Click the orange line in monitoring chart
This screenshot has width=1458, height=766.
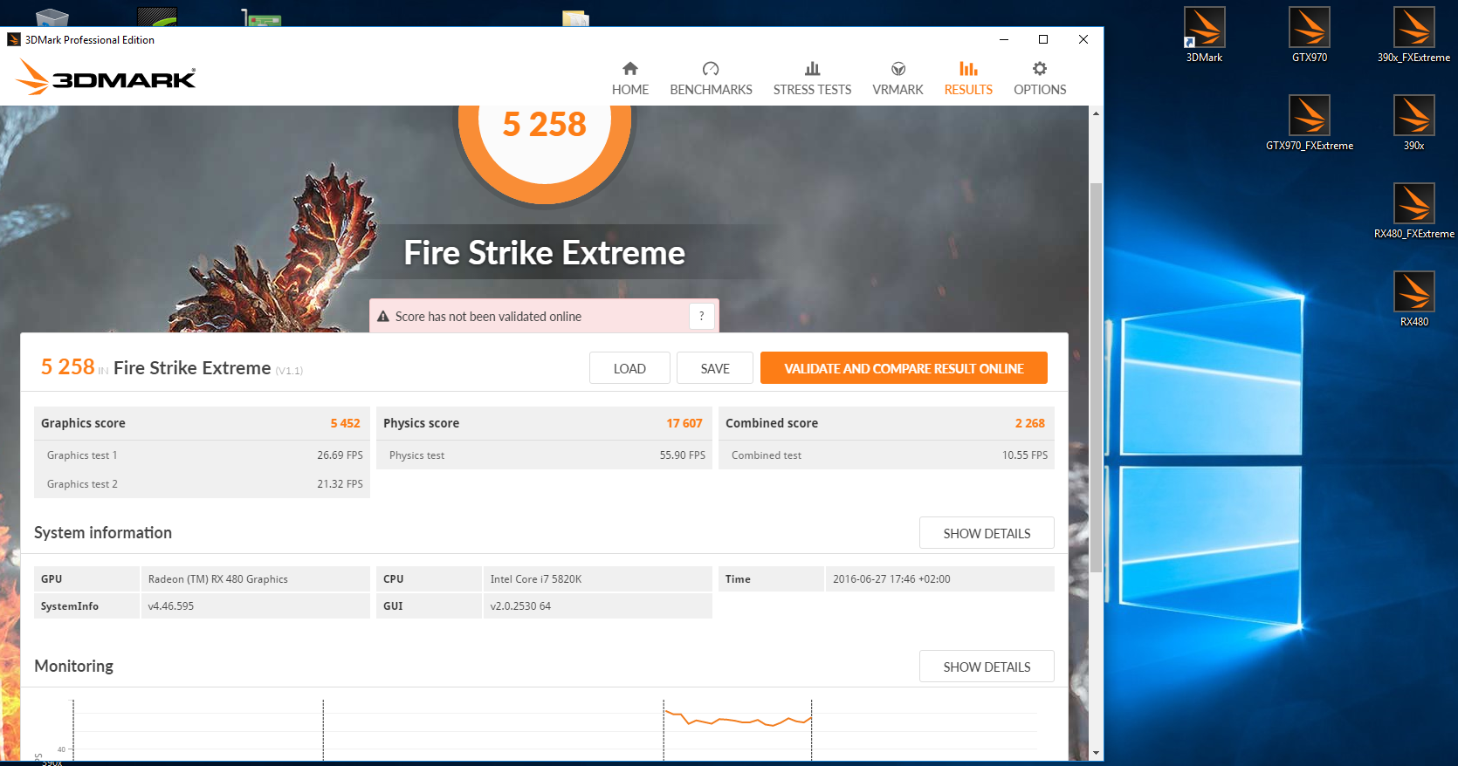[x=739, y=719]
